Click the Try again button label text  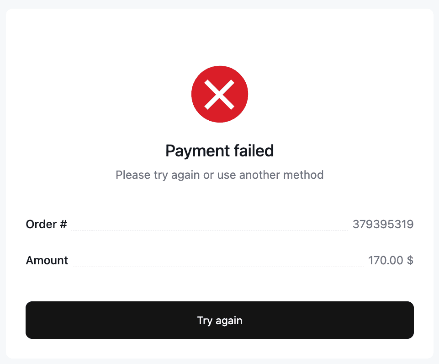click(220, 320)
